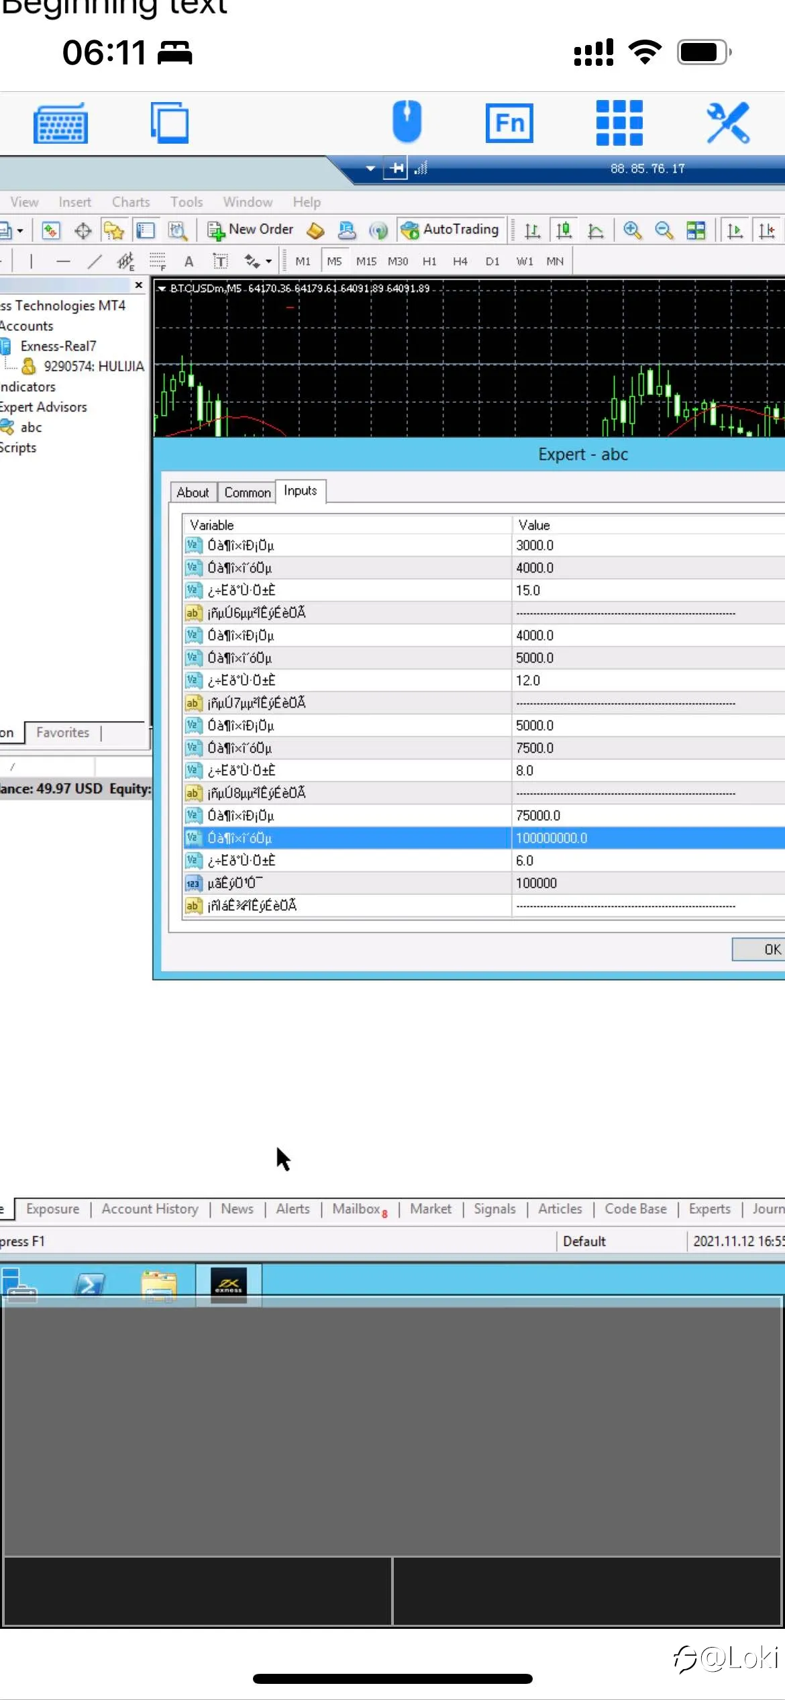Image resolution: width=785 pixels, height=1700 pixels.
Task: Switch to the Common tab
Action: pos(247,492)
